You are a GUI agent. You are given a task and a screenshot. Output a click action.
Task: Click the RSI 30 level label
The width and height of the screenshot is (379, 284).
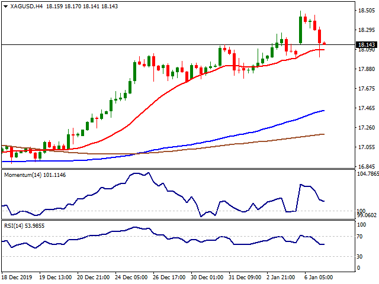point(359,256)
